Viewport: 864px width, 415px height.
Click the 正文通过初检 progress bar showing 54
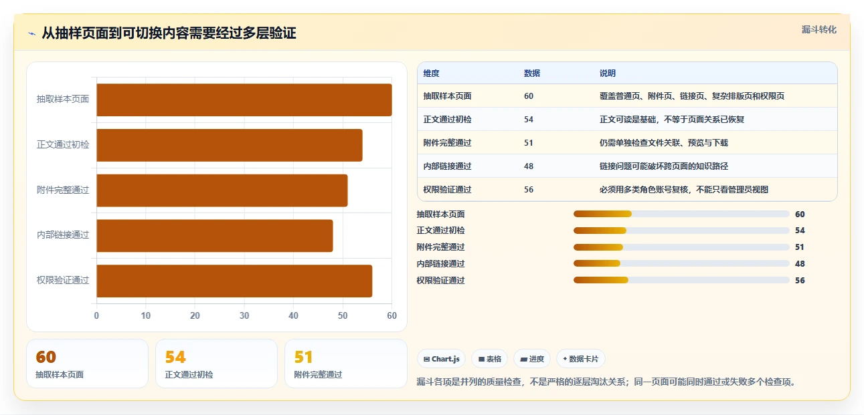(681, 231)
